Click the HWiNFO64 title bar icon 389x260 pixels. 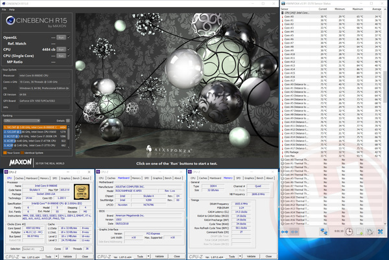(x=283, y=3)
